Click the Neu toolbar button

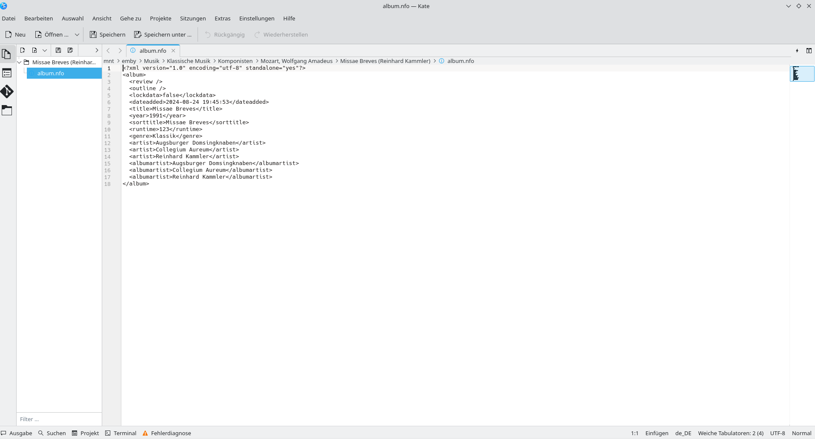click(x=15, y=34)
